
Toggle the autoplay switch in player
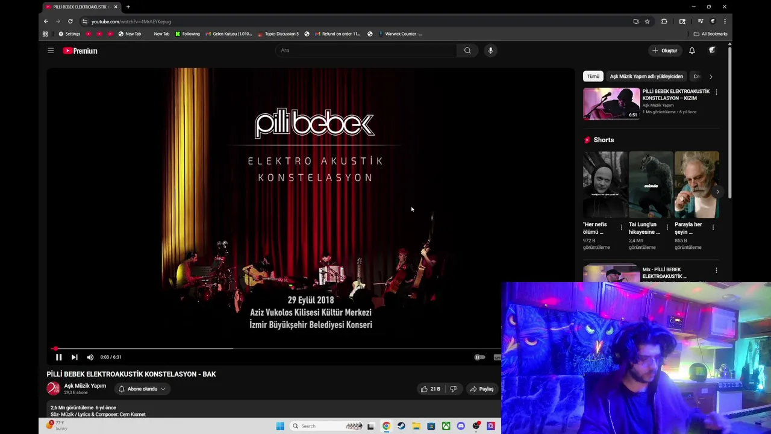click(479, 357)
